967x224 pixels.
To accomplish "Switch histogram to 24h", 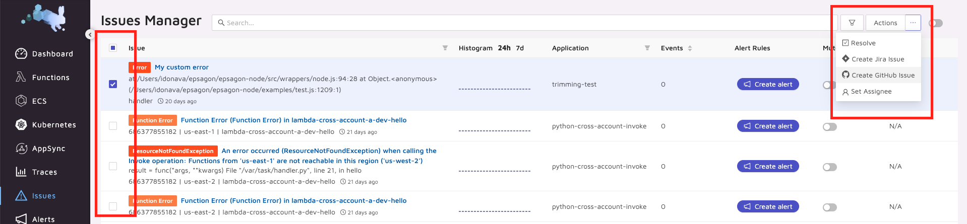I will coord(504,48).
